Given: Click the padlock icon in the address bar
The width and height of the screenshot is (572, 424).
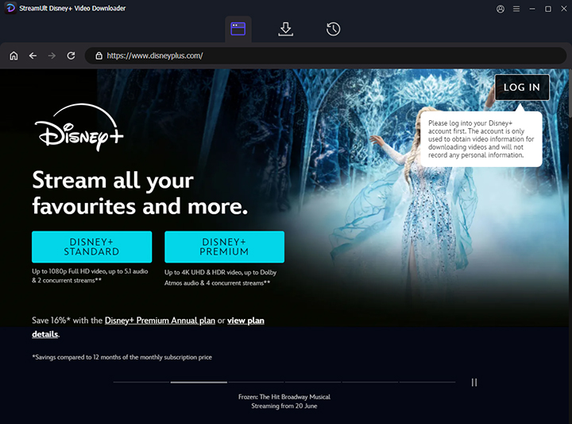Looking at the screenshot, I should tap(99, 56).
